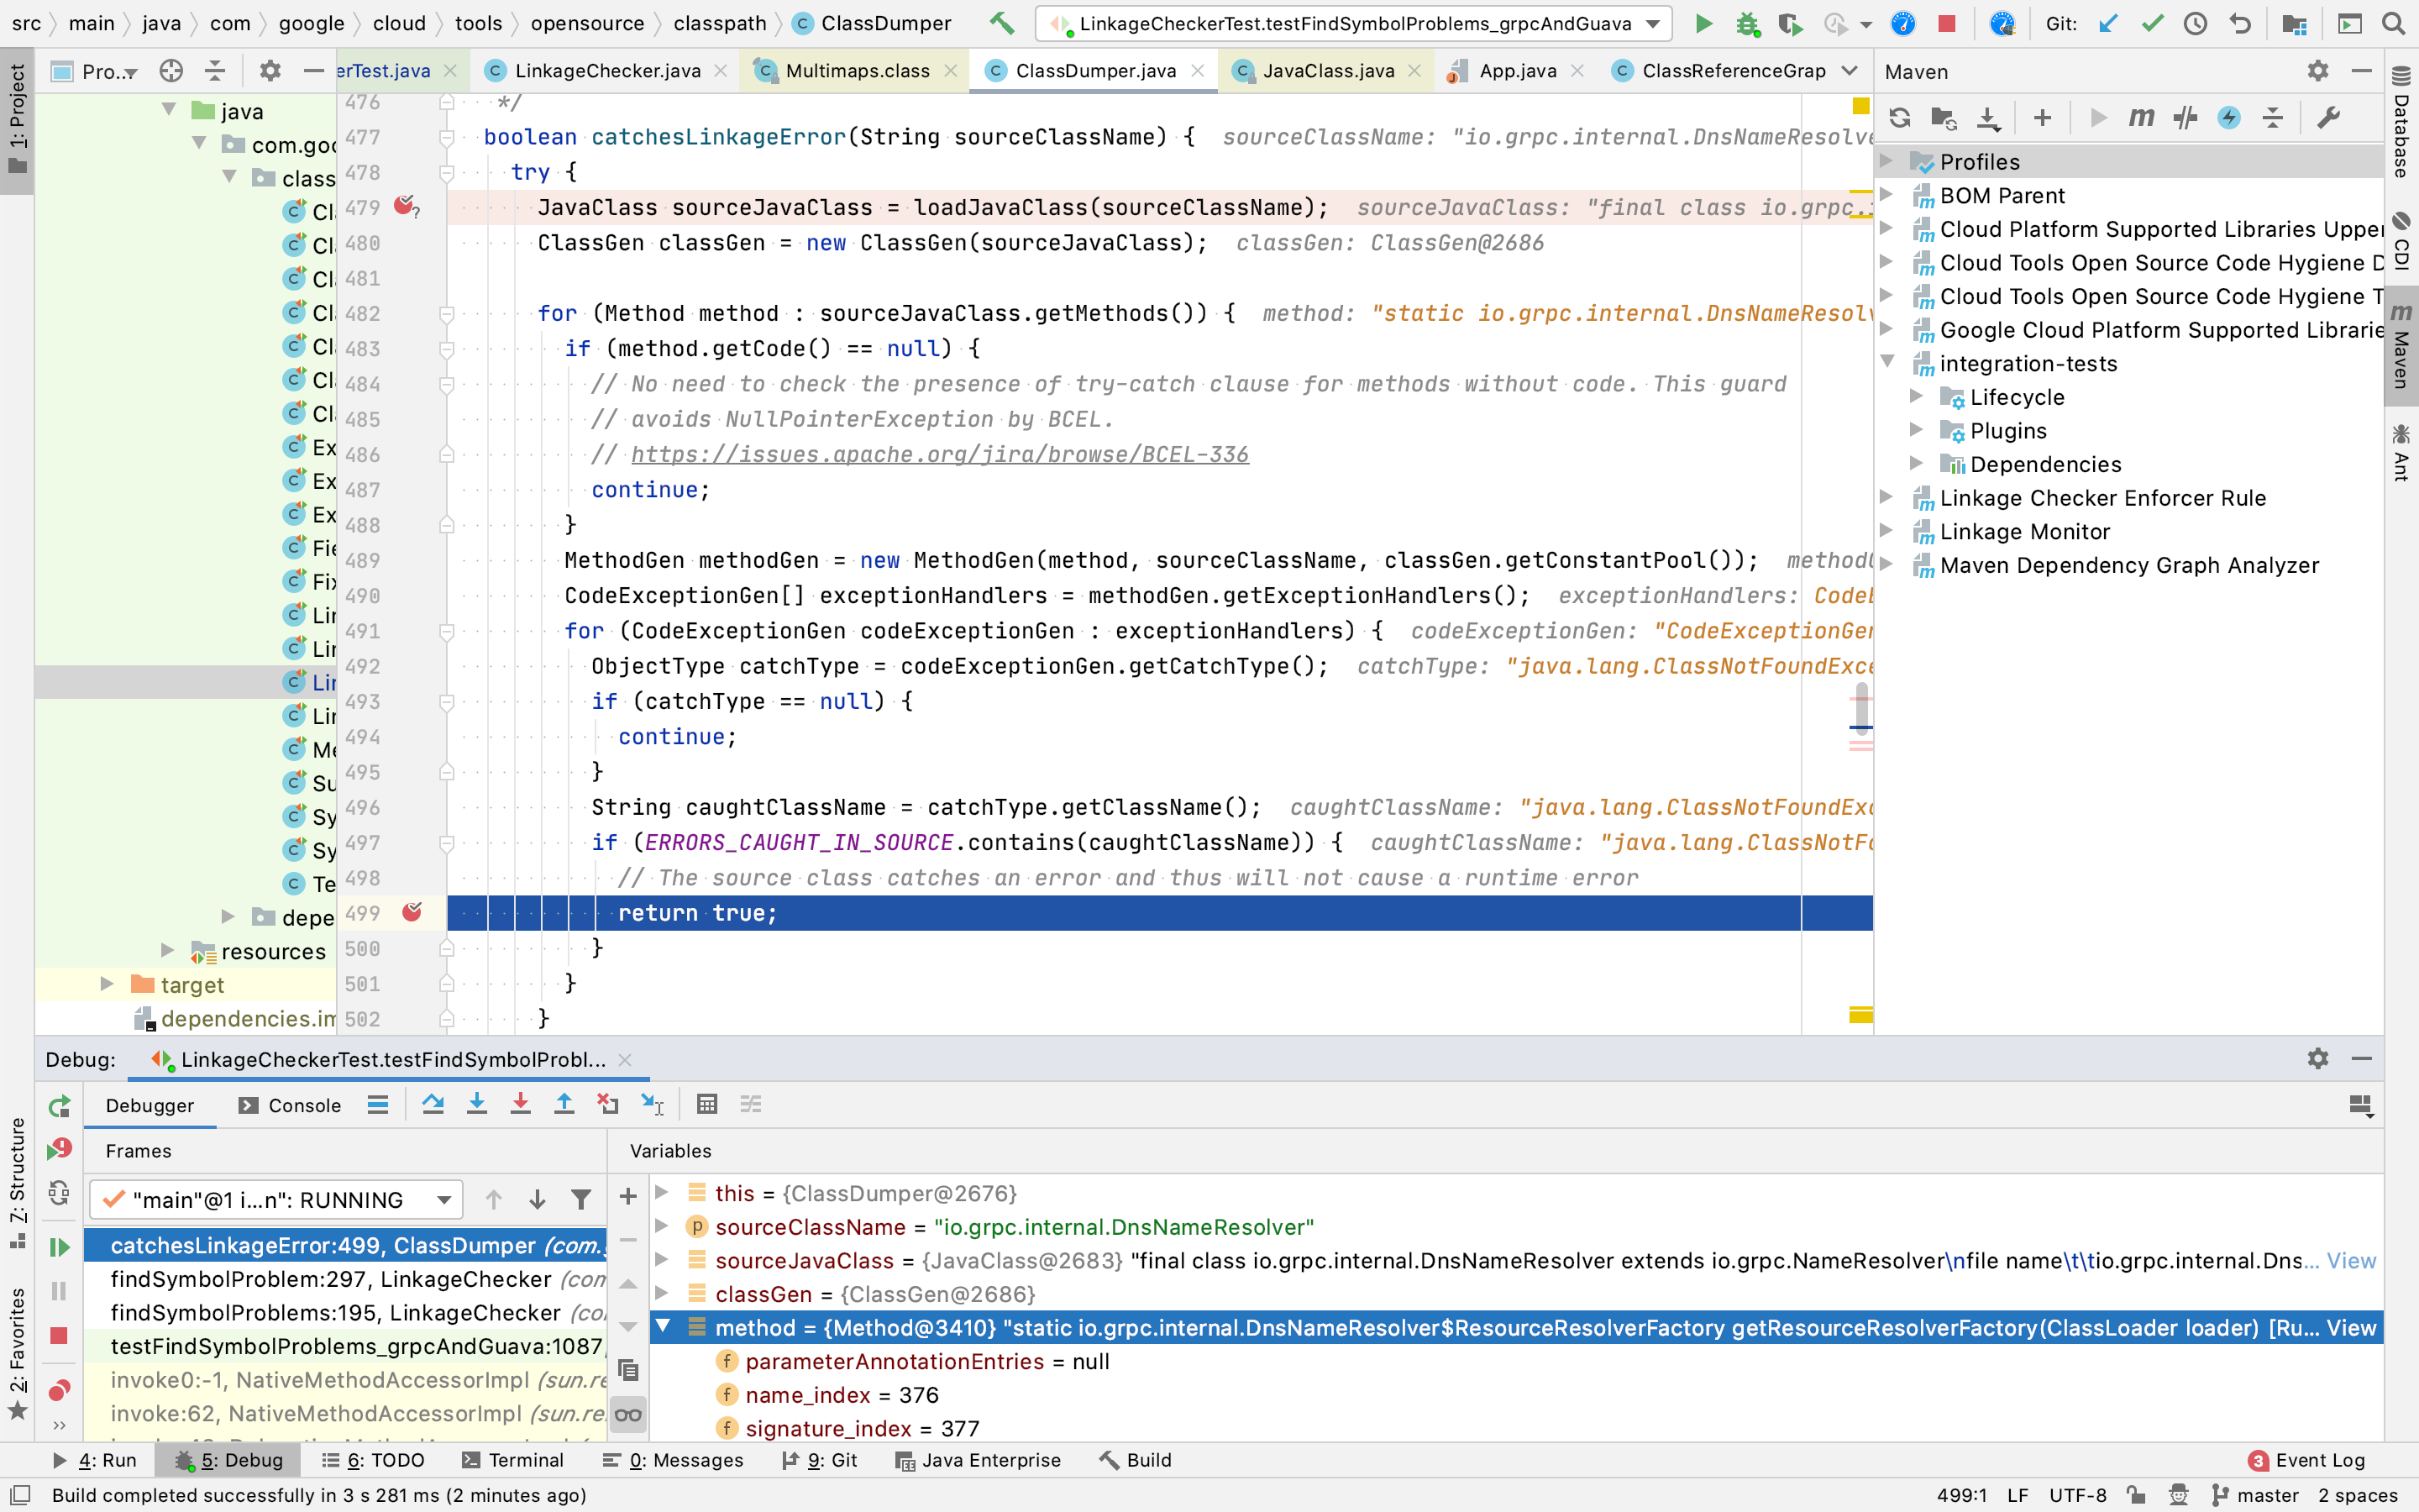The height and width of the screenshot is (1512, 2419).
Task: Open thread selector main RUNNING dropdown
Action: coord(275,1199)
